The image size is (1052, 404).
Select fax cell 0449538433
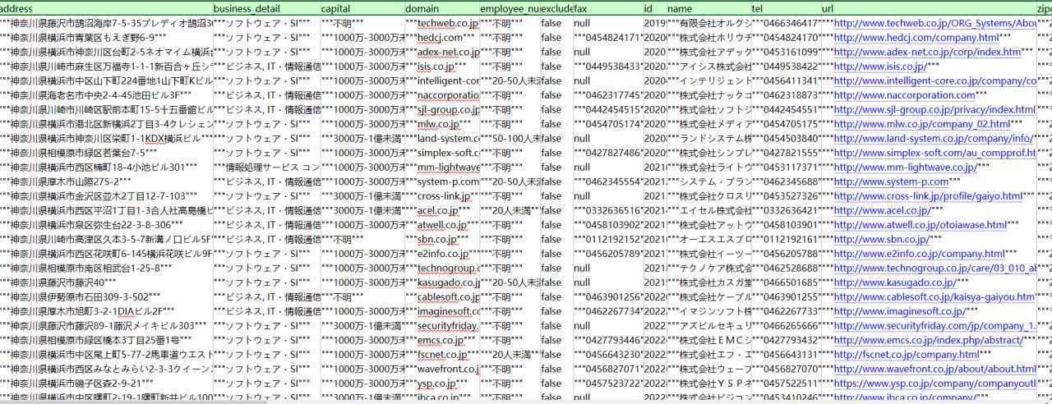(607, 67)
